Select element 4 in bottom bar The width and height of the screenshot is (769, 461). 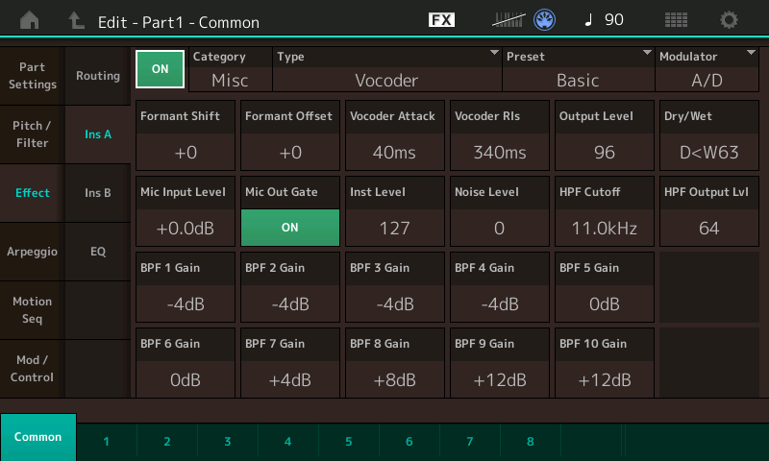[287, 442]
